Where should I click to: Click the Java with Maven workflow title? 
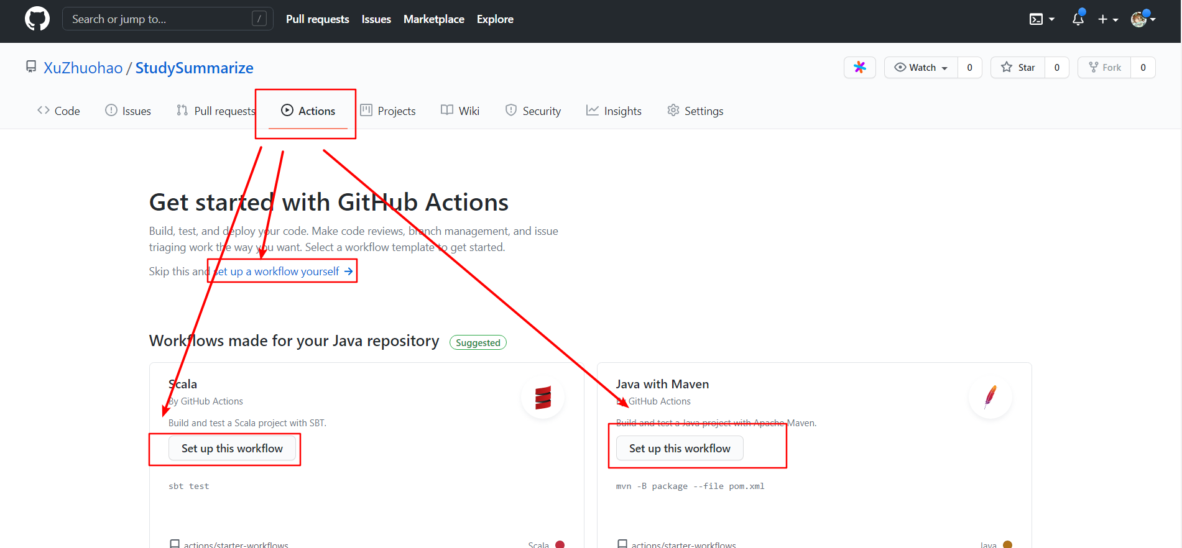coord(662,384)
